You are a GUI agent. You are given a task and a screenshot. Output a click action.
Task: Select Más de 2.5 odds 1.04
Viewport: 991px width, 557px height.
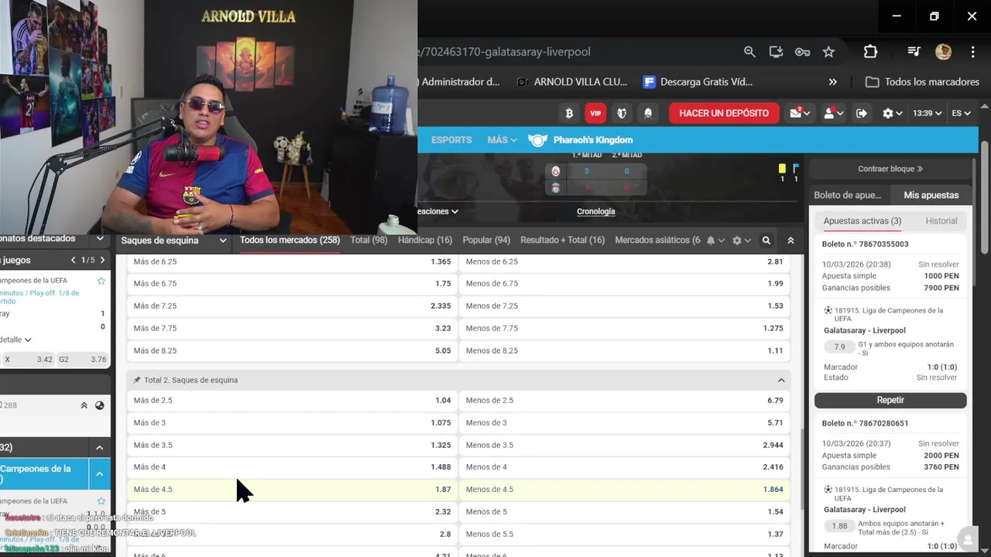(292, 400)
